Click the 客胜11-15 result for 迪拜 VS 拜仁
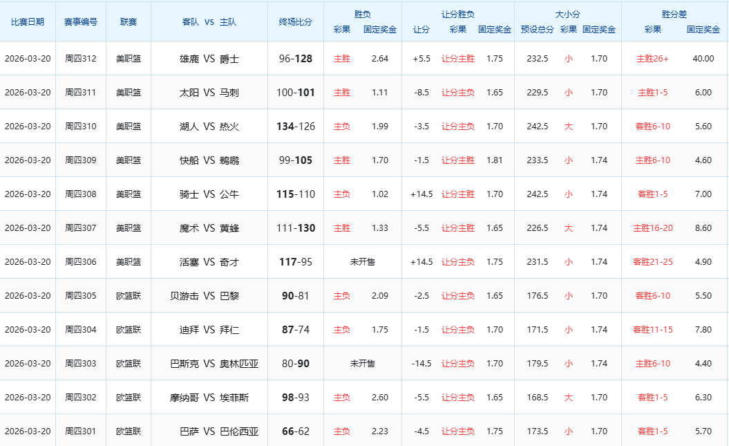The image size is (729, 446). coord(652,330)
